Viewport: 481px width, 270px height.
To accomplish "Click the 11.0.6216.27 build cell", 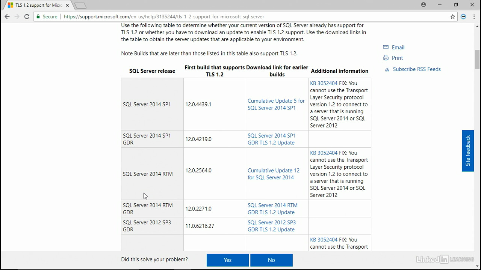I will [x=215, y=226].
